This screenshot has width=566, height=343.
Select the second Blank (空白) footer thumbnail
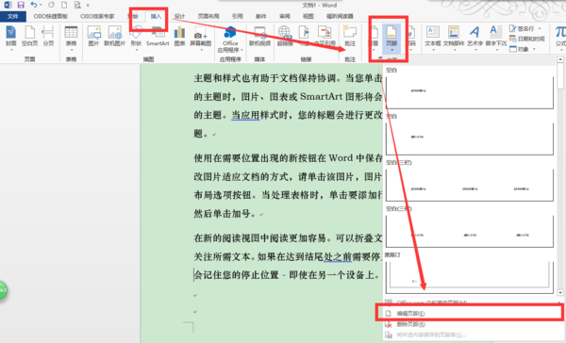coord(469,138)
